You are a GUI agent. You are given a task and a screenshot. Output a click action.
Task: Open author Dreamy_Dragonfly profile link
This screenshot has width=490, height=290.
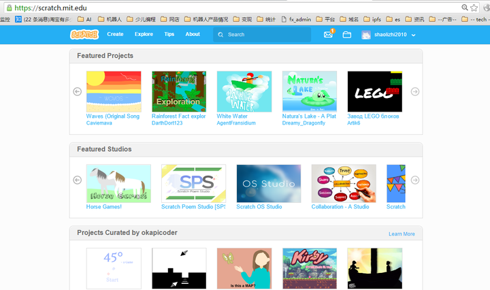pyautogui.click(x=304, y=123)
